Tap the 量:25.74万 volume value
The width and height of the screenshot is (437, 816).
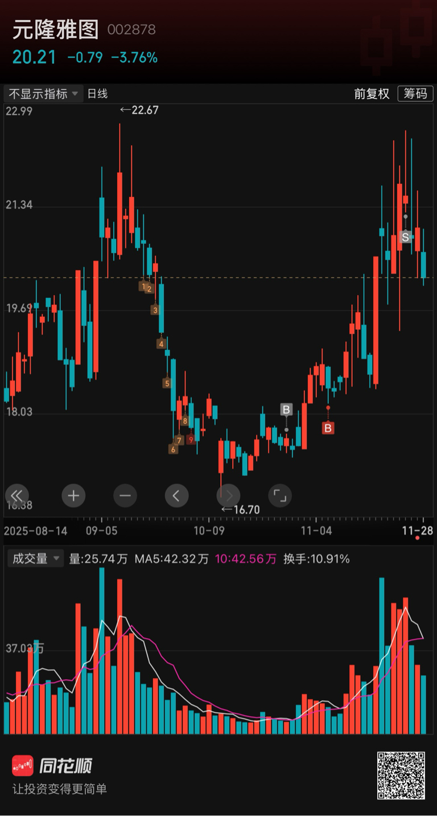coord(98,559)
